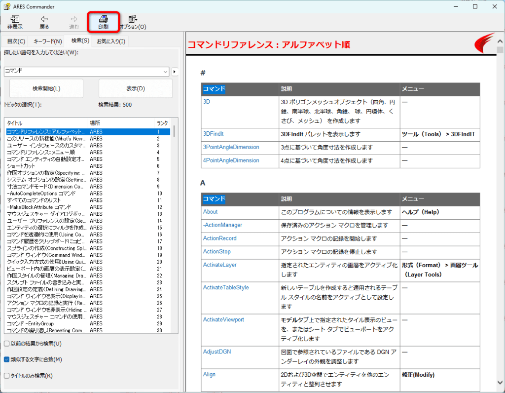Open the About command link
Screen dimensions: 505x393
210,212
